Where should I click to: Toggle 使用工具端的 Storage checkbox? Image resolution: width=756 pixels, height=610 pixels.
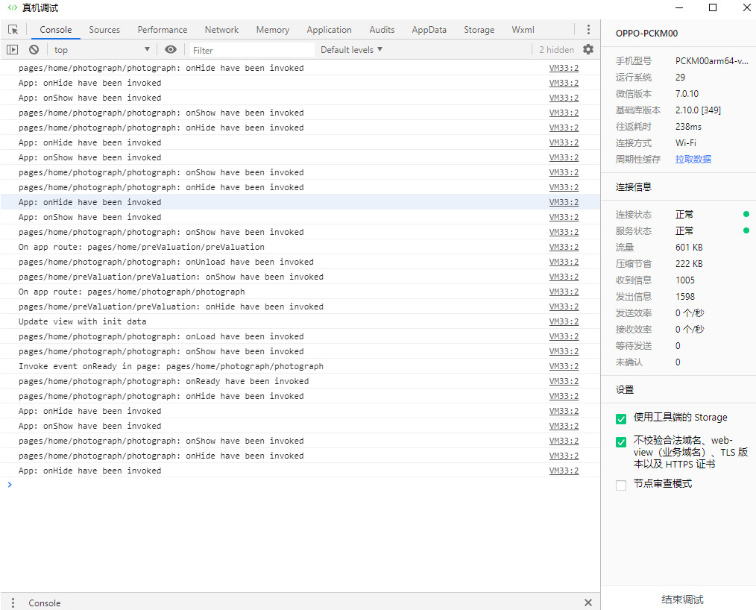tap(621, 418)
